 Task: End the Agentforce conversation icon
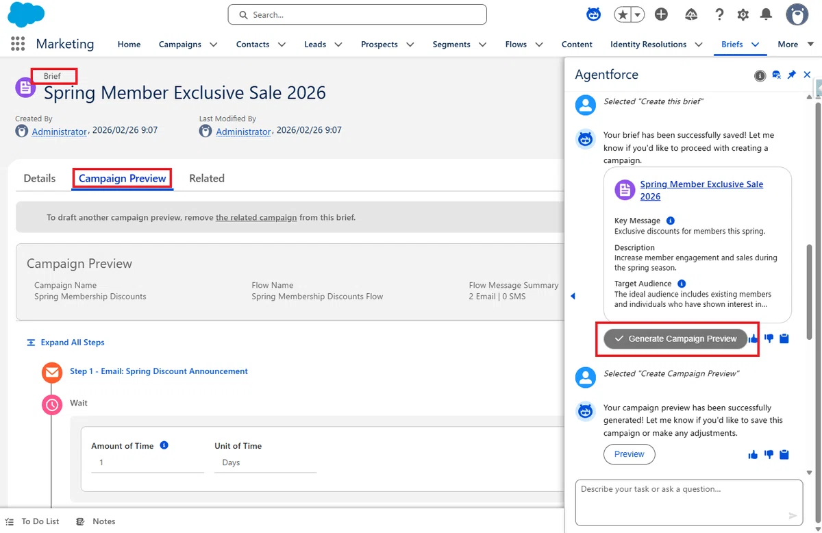(x=776, y=75)
